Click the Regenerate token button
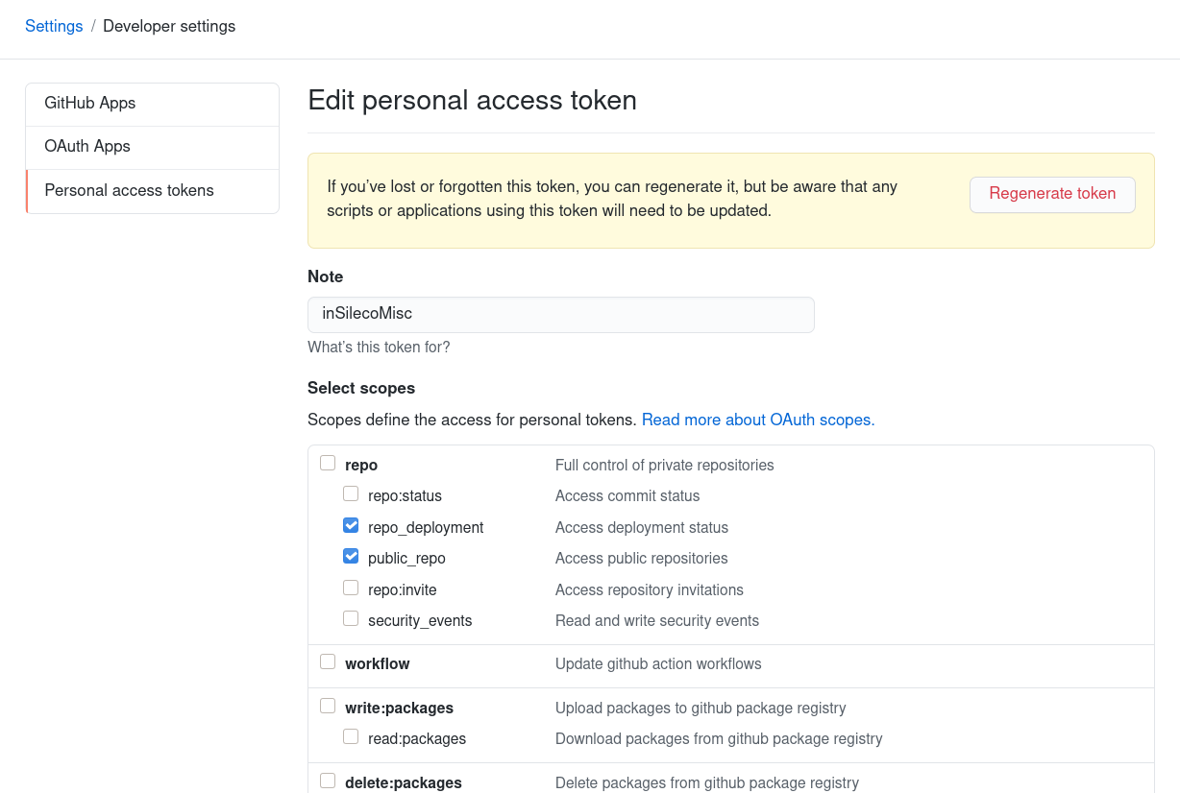The image size is (1180, 793). point(1051,194)
